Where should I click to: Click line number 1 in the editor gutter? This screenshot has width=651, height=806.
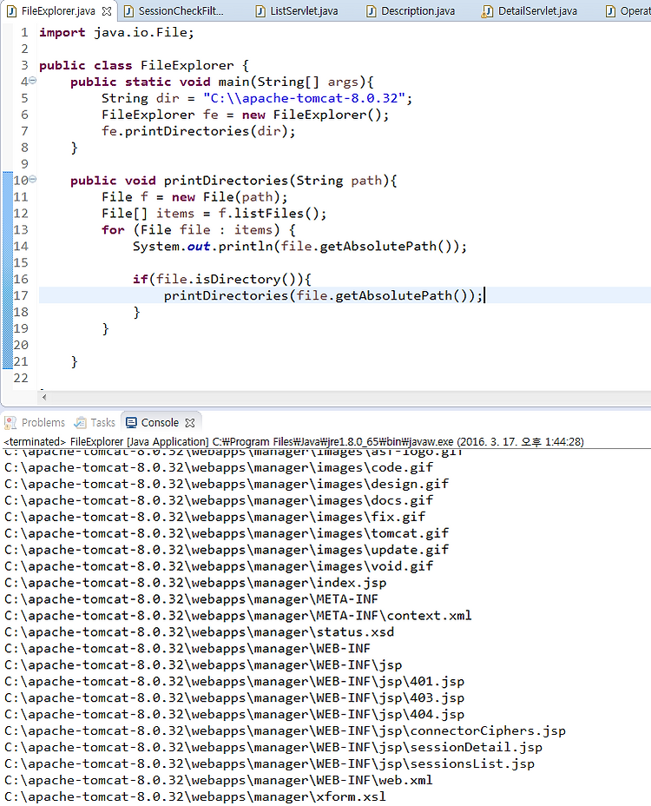tap(24, 32)
